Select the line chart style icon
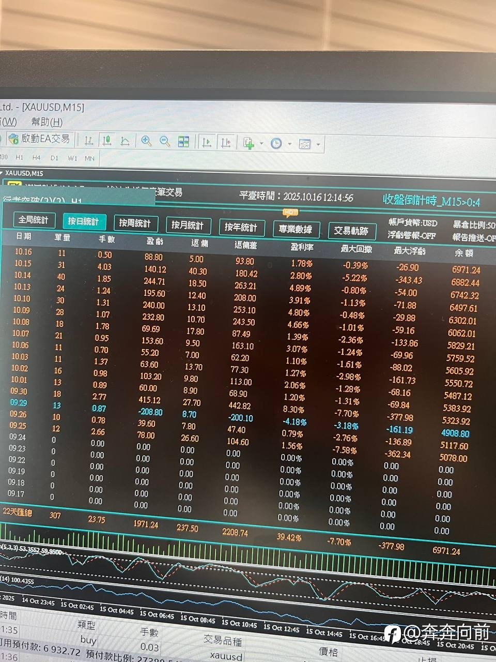The height and width of the screenshot is (662, 496). [x=125, y=141]
